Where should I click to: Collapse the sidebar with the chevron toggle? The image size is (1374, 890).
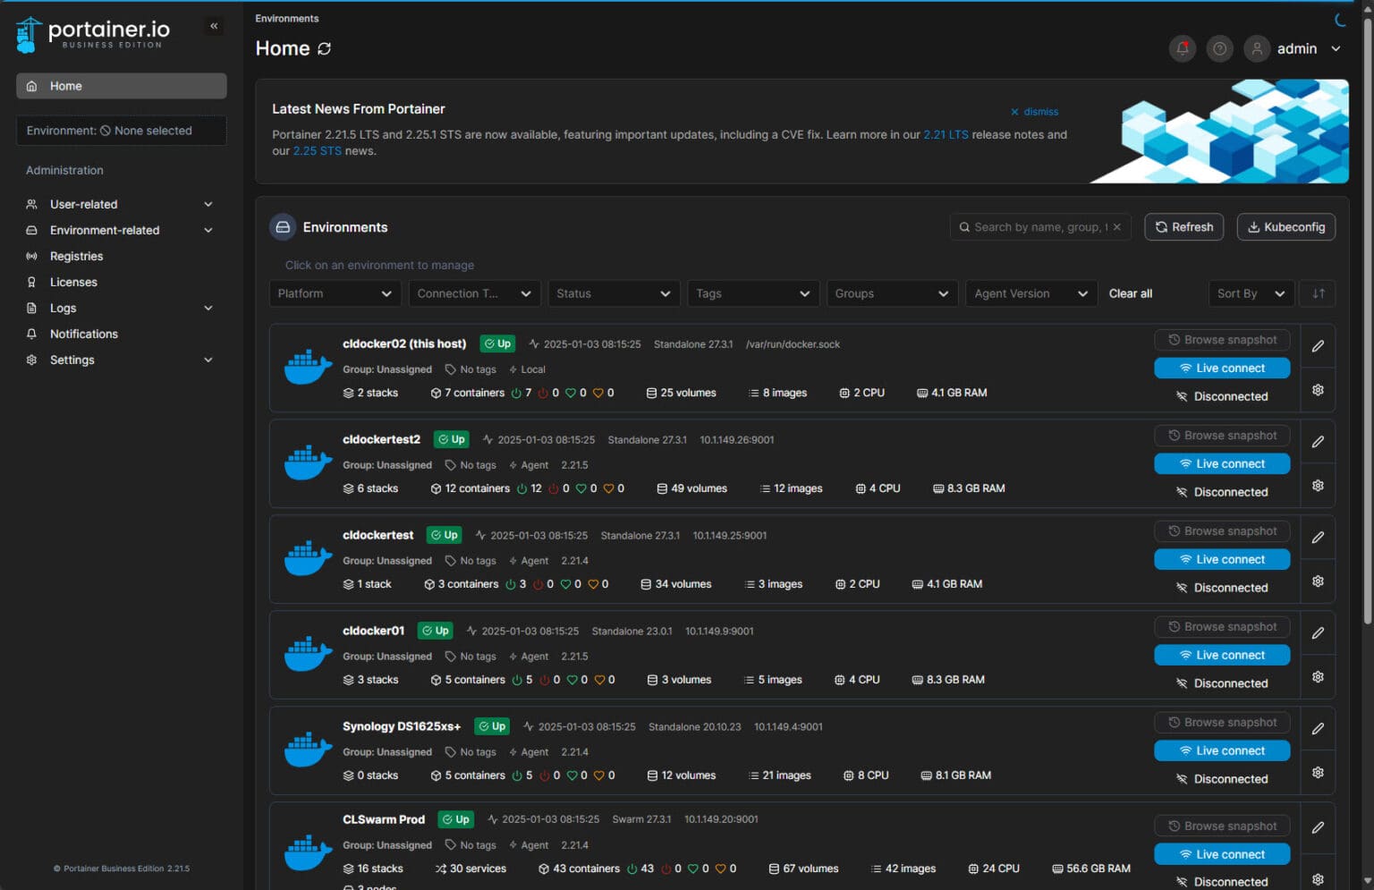tap(214, 26)
